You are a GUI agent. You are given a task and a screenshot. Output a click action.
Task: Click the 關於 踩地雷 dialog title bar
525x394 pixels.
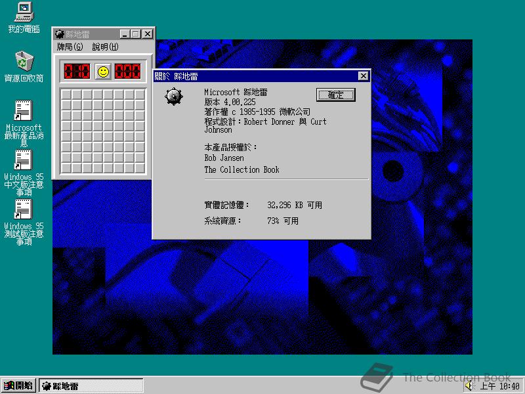pyautogui.click(x=261, y=76)
